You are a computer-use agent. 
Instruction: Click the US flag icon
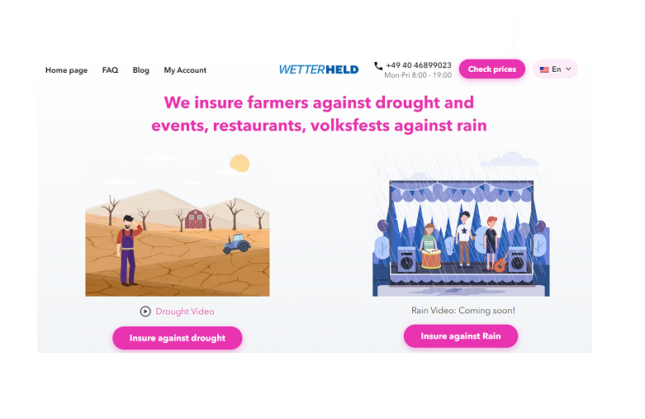[543, 69]
